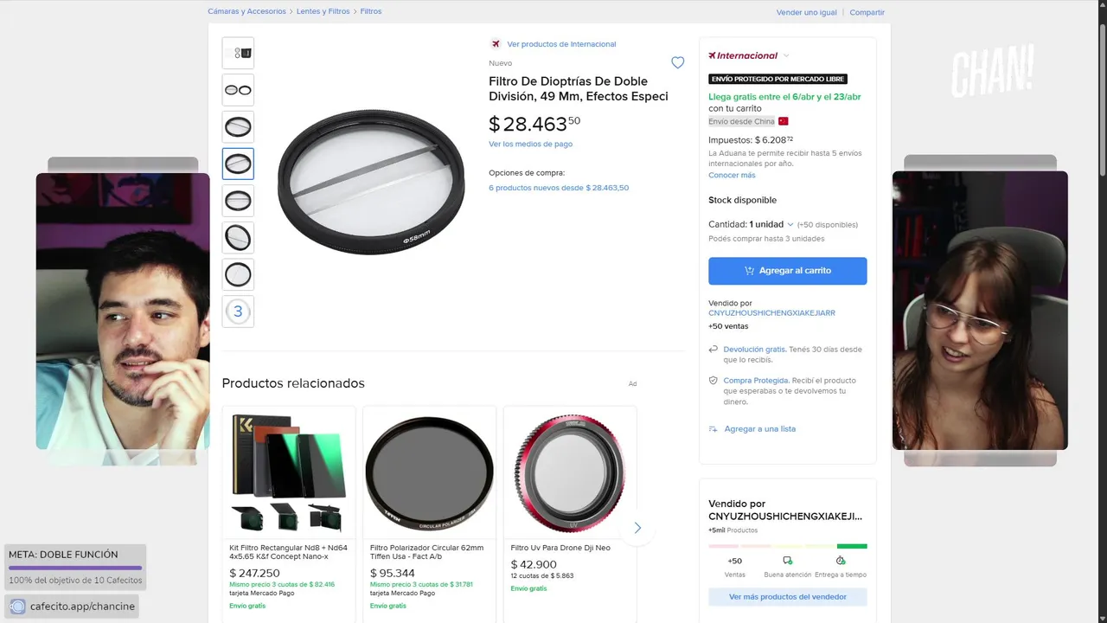This screenshot has width=1107, height=623.
Task: Click the Devolución gratis return arrow icon
Action: (713, 350)
